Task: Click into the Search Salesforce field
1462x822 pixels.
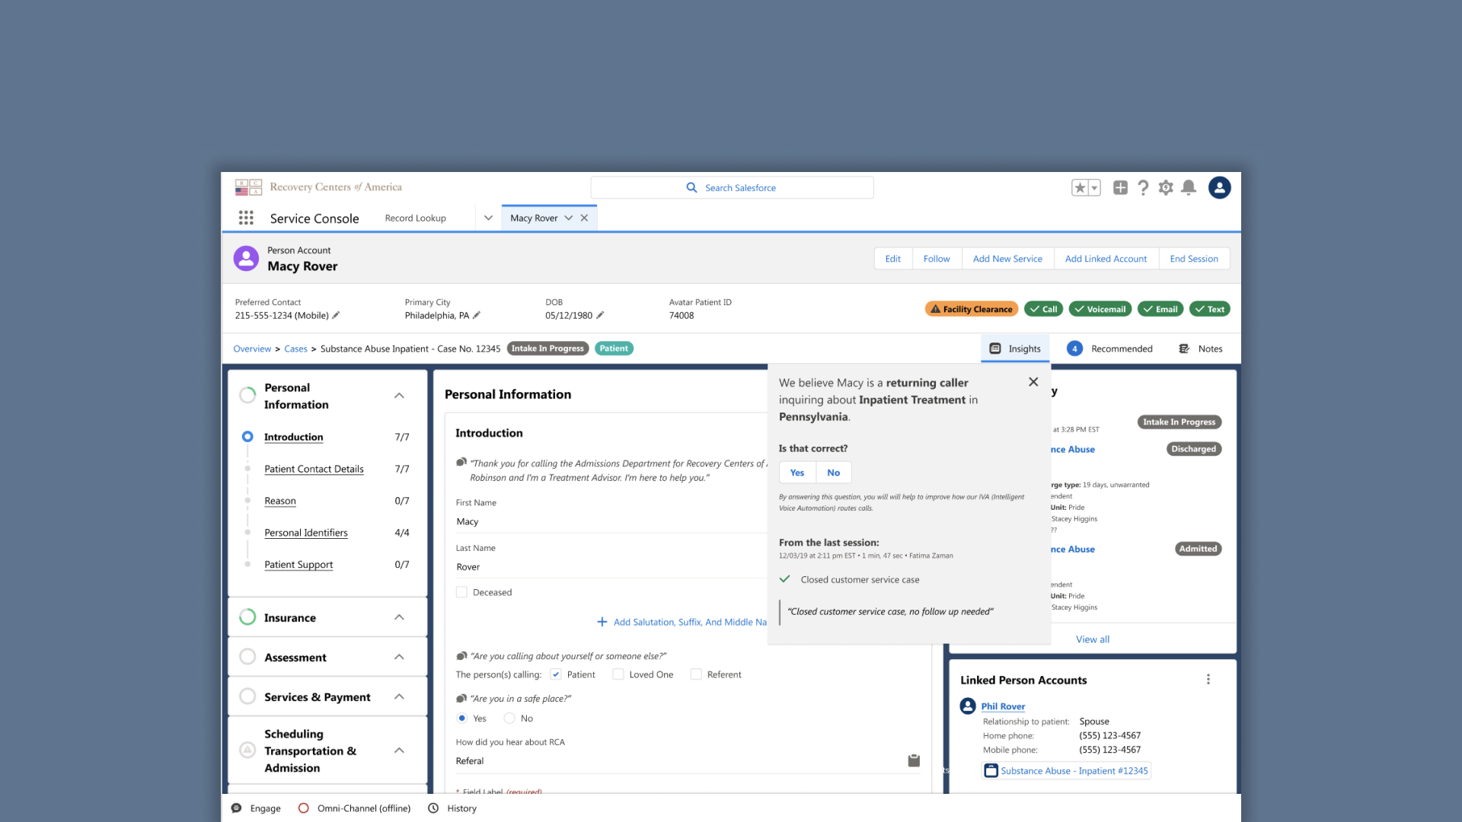Action: click(x=732, y=187)
